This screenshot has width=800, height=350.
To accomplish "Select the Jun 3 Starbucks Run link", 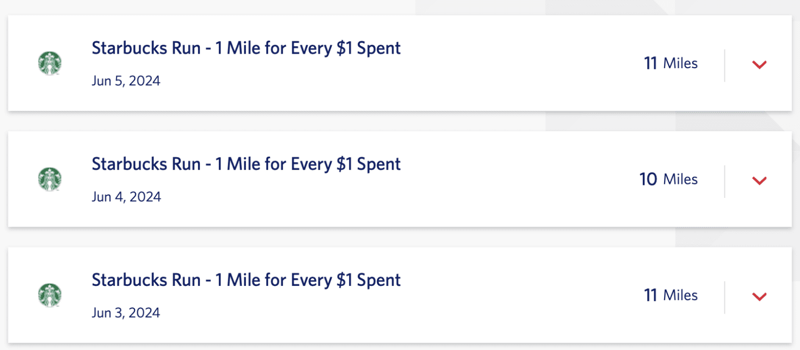I will pyautogui.click(x=246, y=280).
